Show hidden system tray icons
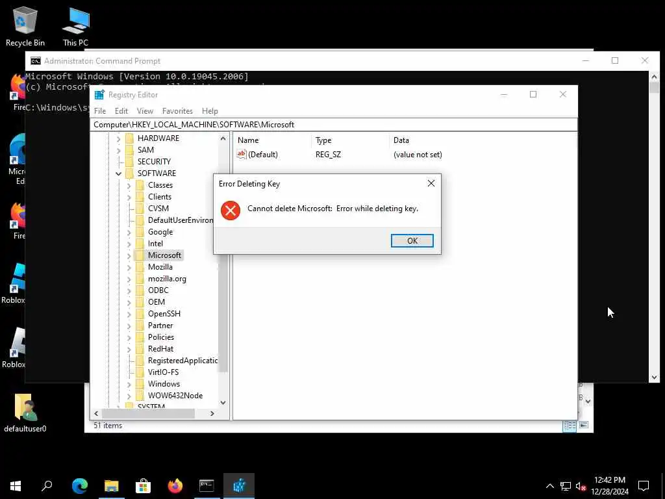 (549, 486)
